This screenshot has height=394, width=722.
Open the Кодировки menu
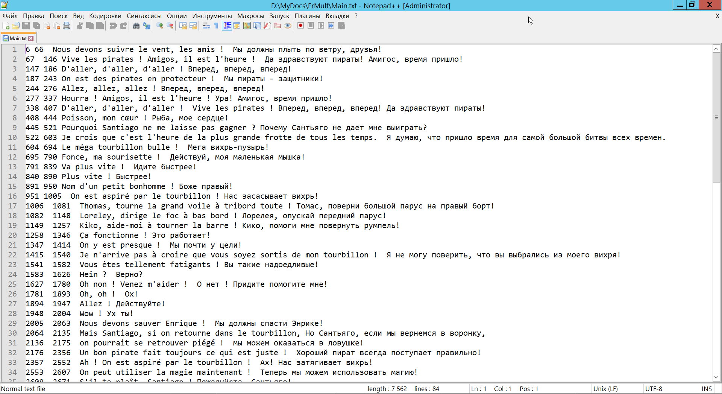point(105,16)
